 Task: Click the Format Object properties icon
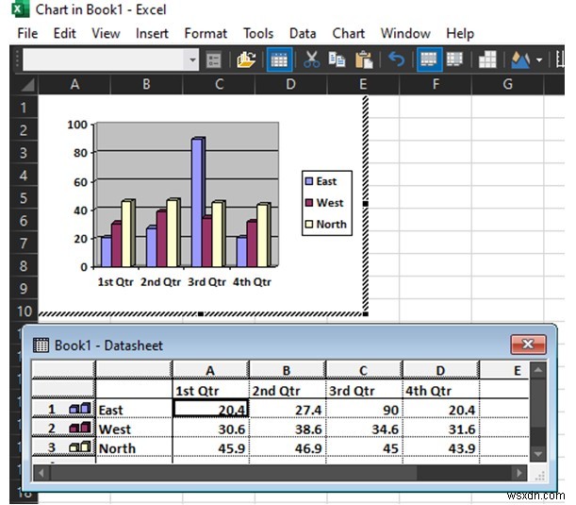coord(213,59)
